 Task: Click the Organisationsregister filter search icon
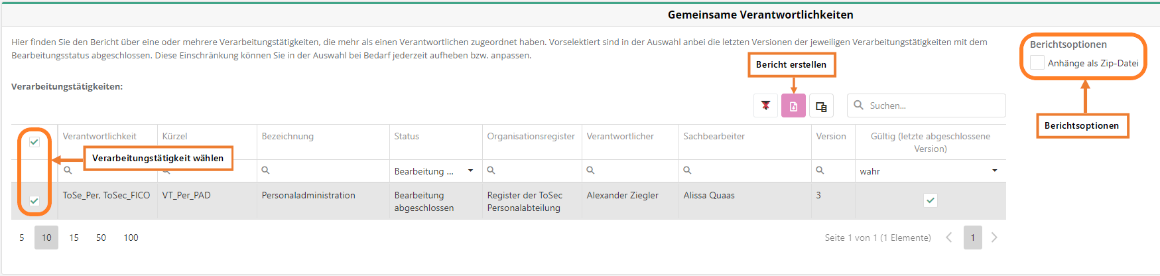pyautogui.click(x=491, y=171)
